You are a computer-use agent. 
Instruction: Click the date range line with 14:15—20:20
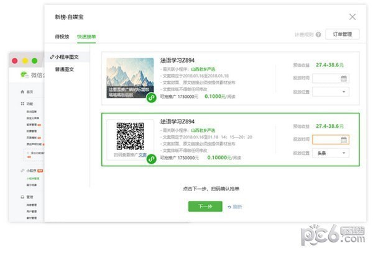point(206,137)
